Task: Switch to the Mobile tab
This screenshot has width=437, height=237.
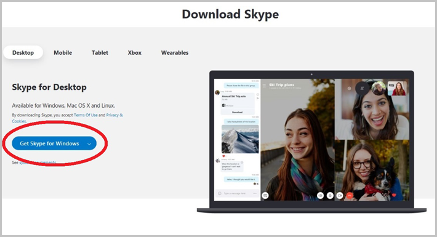Action: 63,52
